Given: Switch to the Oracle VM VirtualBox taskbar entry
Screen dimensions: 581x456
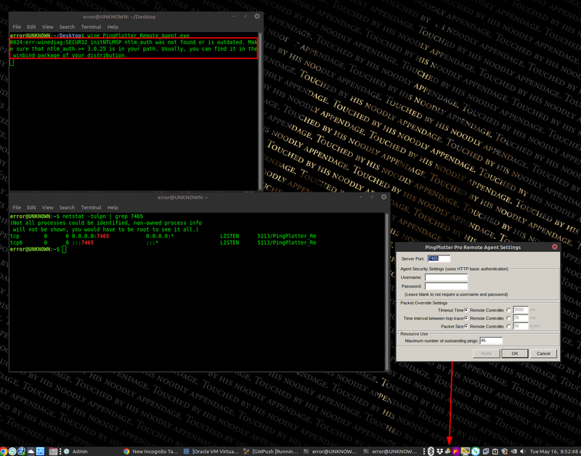Looking at the screenshot, I should coord(211,451).
